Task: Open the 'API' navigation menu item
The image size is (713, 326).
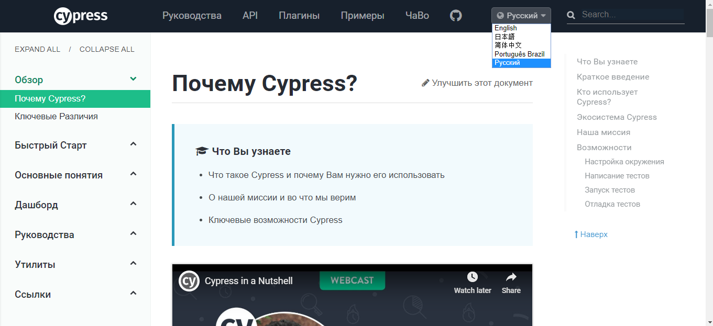Action: point(250,15)
